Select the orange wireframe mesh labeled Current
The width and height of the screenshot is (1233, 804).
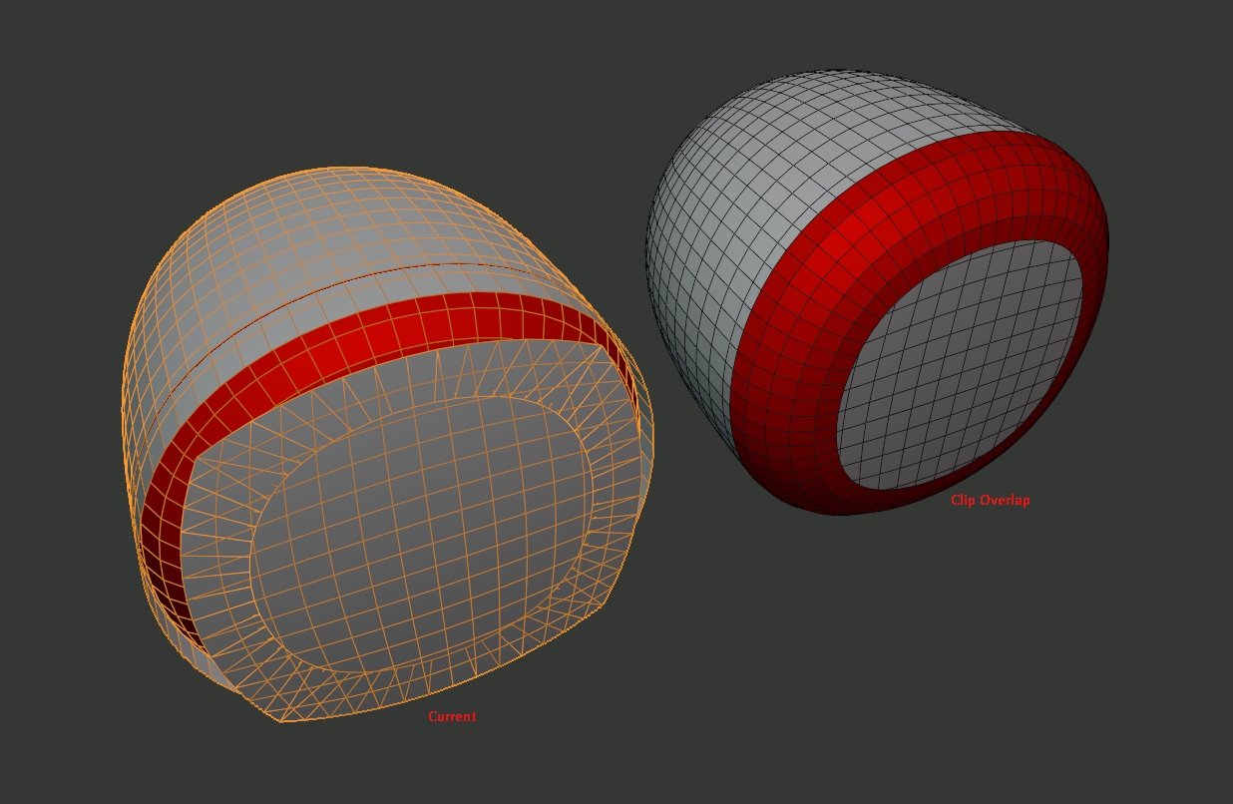tap(387, 445)
